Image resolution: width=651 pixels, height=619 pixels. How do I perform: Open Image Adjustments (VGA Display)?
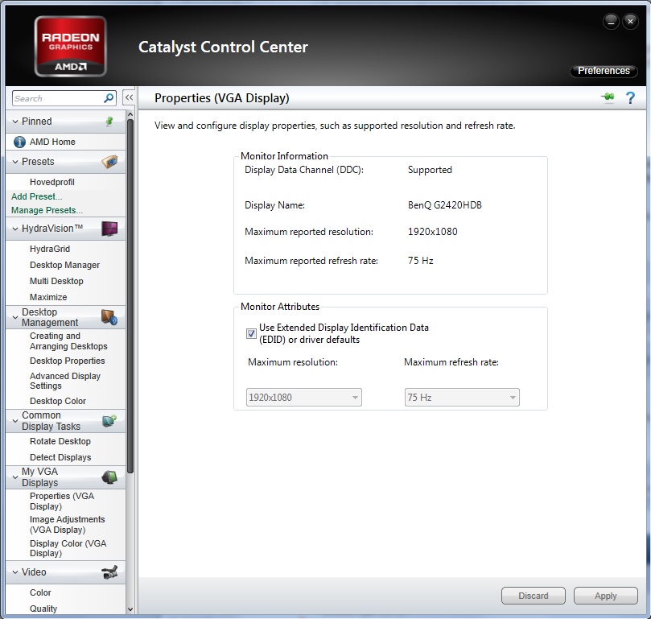tap(68, 524)
